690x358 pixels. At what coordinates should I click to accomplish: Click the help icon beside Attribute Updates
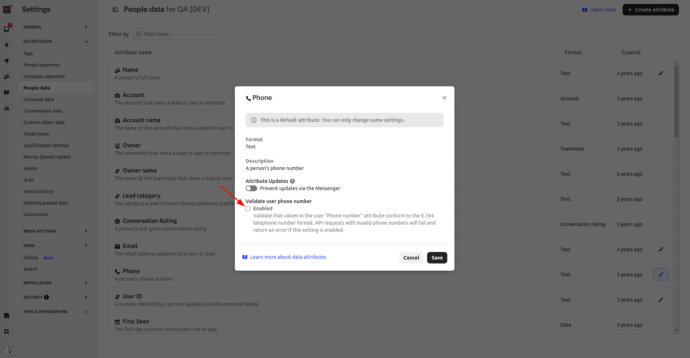coord(292,181)
